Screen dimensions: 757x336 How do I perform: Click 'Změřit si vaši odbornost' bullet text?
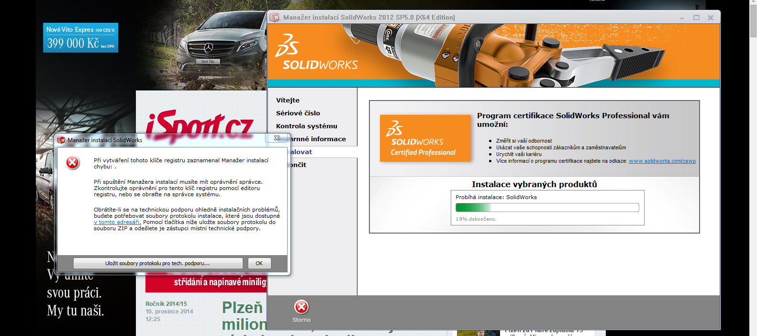tap(524, 141)
